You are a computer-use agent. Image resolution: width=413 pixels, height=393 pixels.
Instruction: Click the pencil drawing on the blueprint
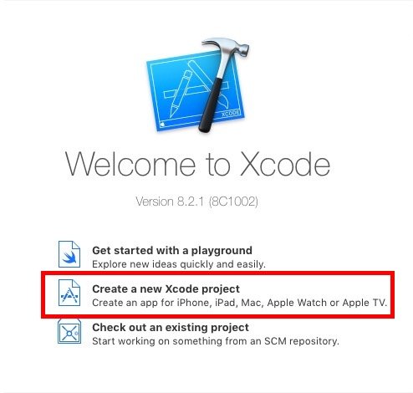point(181,94)
